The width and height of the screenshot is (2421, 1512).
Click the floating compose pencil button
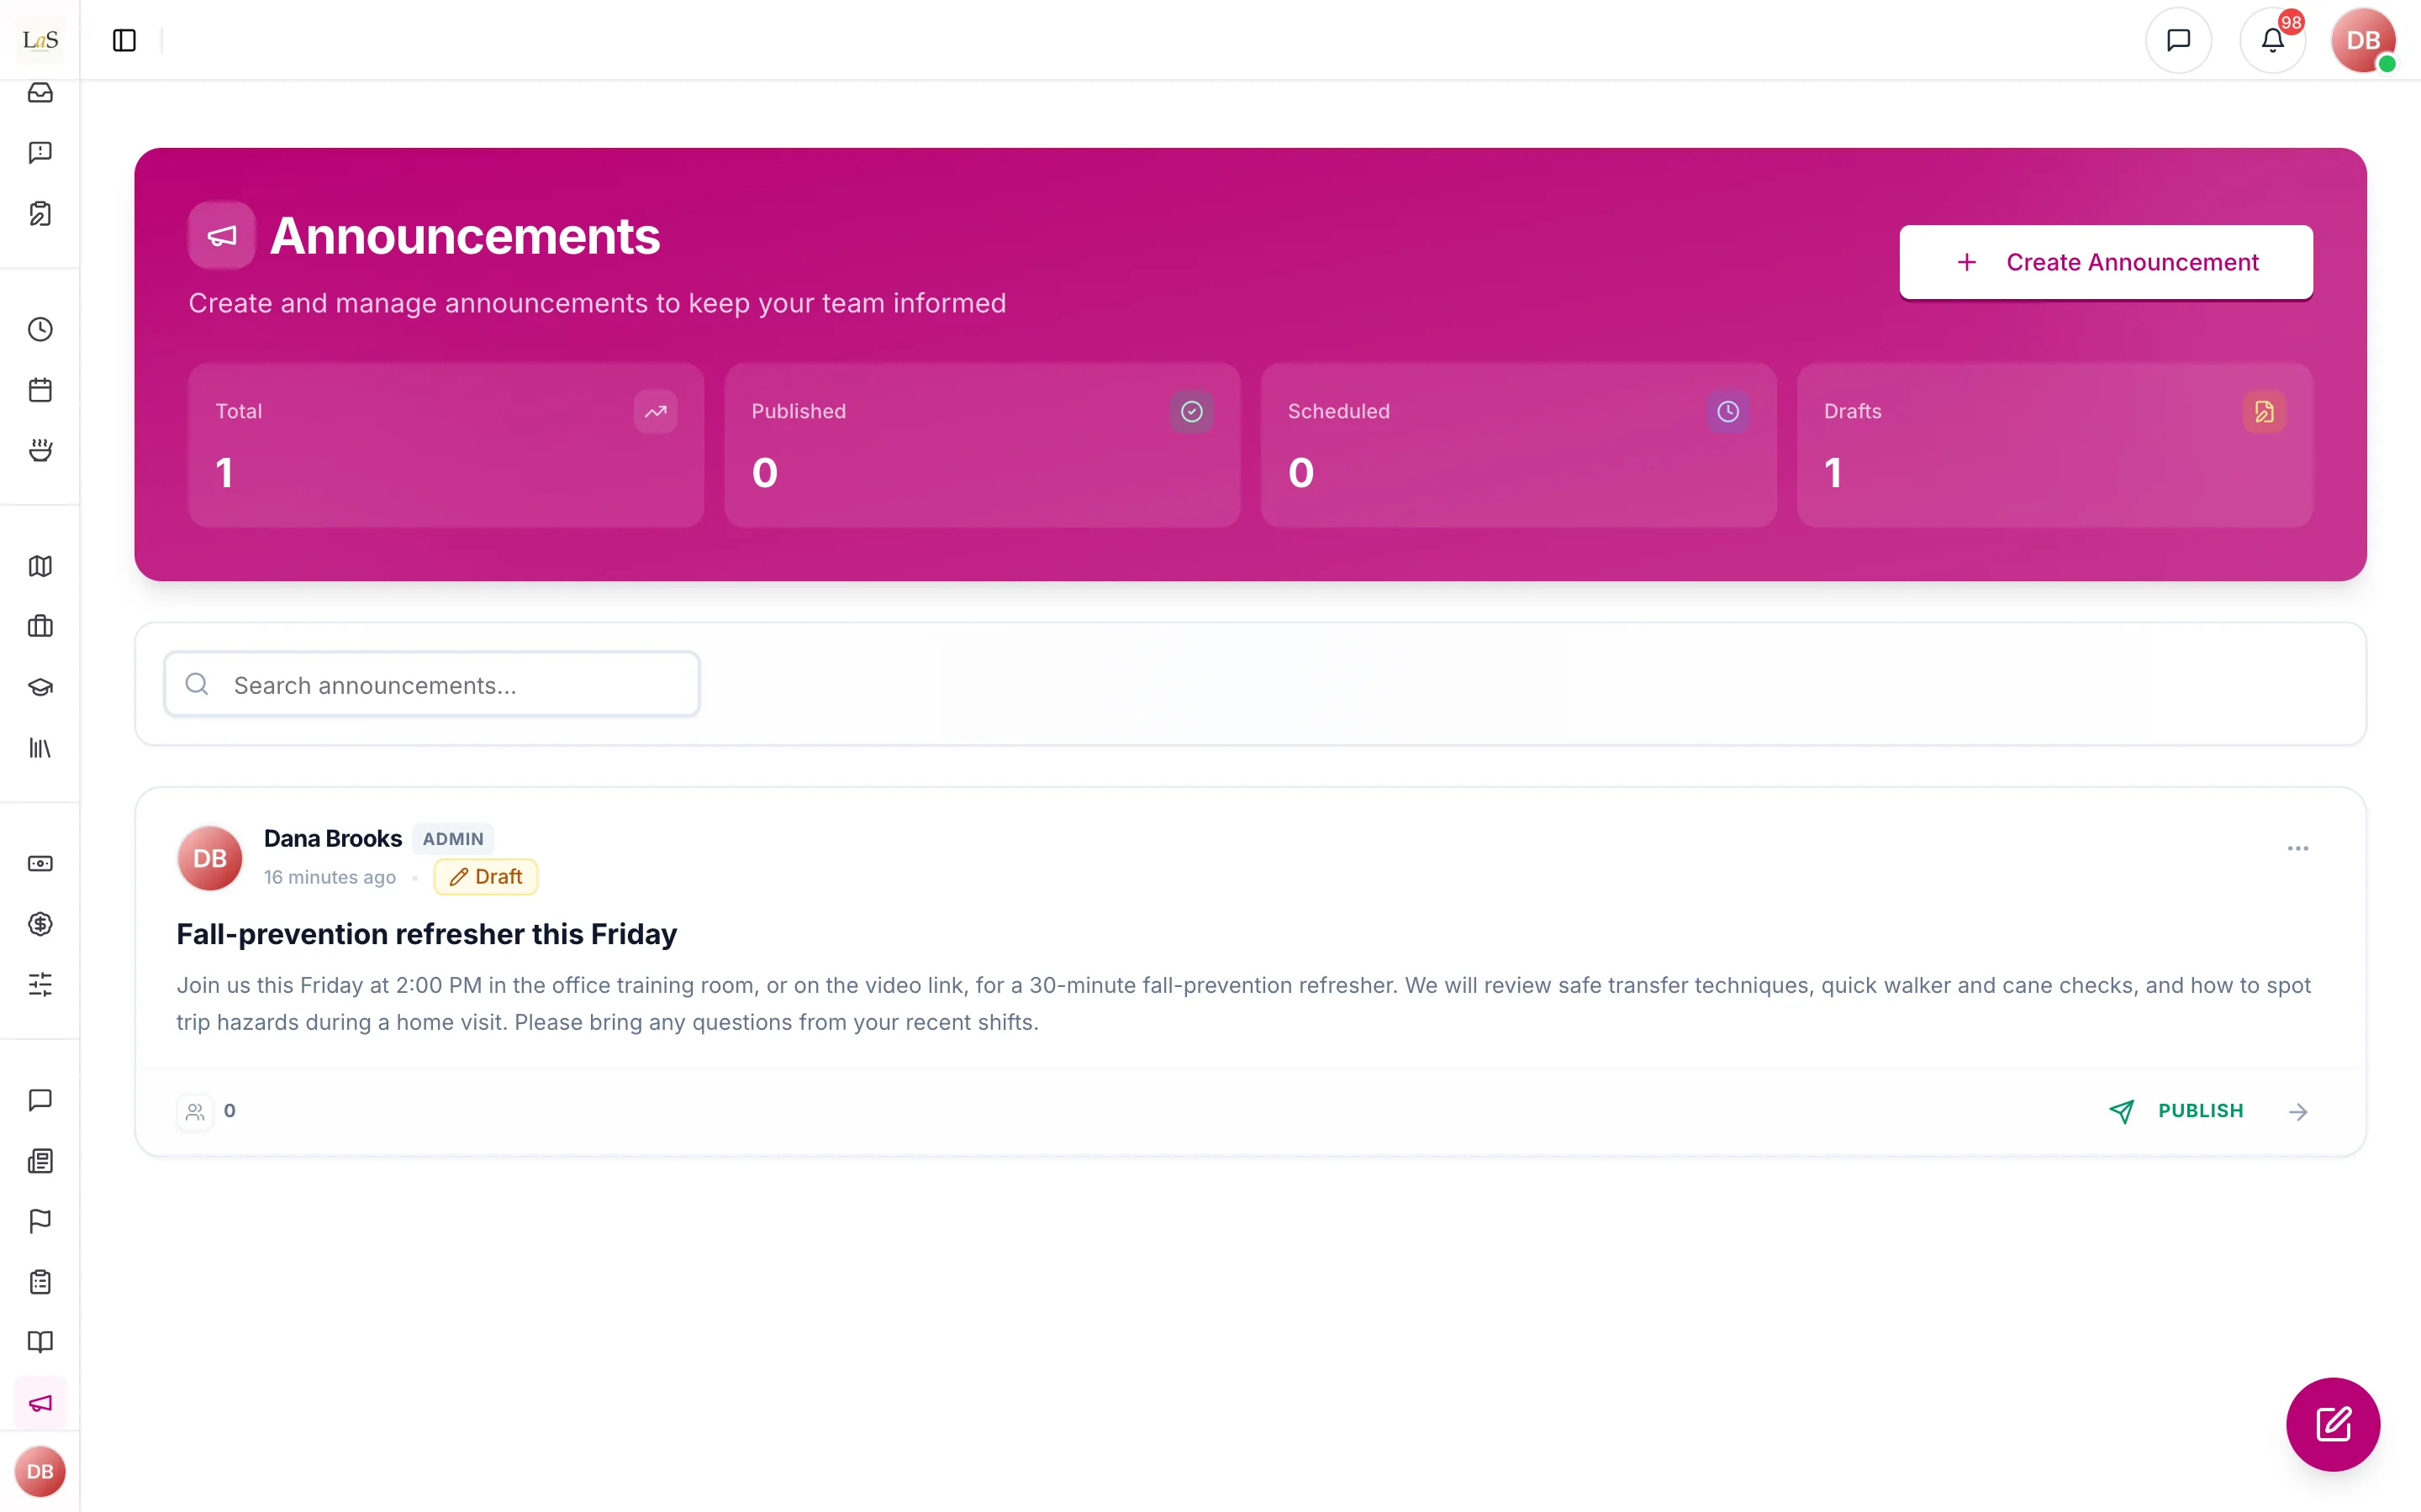pos(2333,1424)
